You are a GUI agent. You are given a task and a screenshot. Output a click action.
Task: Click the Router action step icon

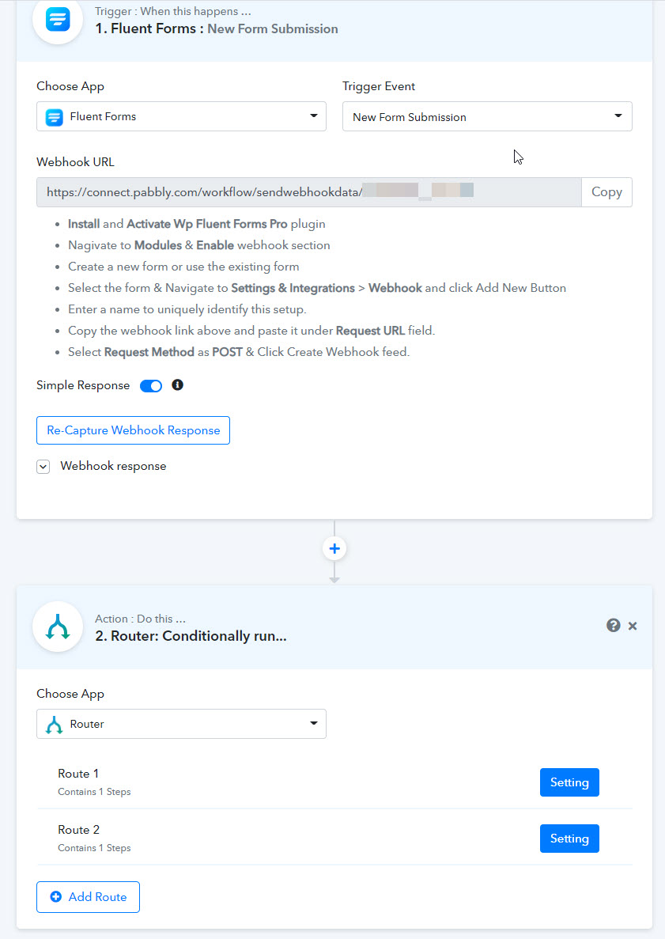(58, 627)
